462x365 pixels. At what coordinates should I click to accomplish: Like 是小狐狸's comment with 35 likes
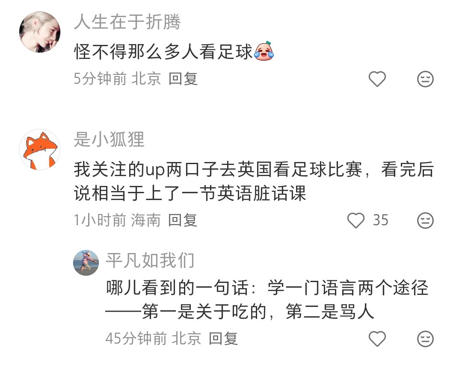pos(356,221)
